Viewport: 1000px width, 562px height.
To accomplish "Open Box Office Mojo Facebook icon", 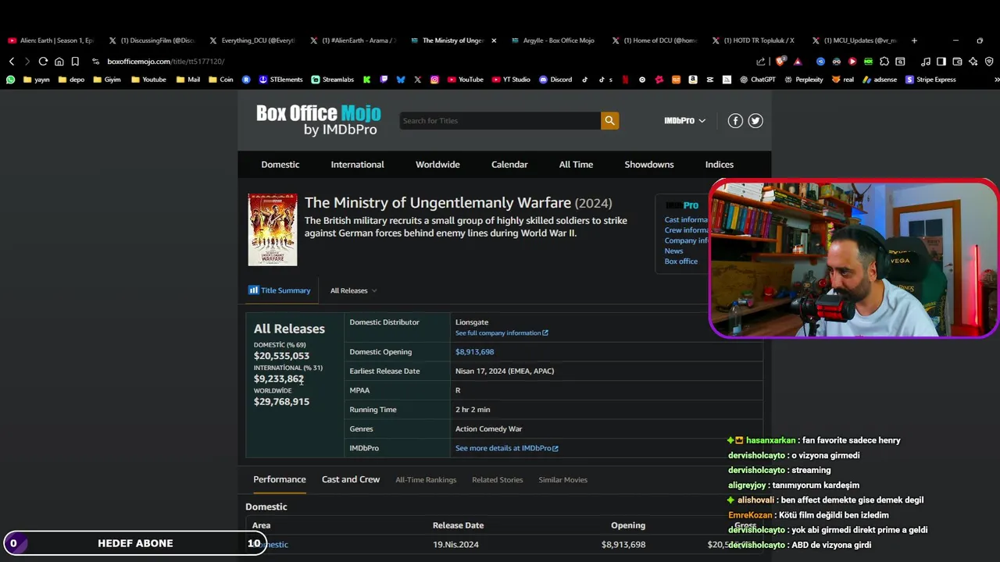I will (735, 120).
